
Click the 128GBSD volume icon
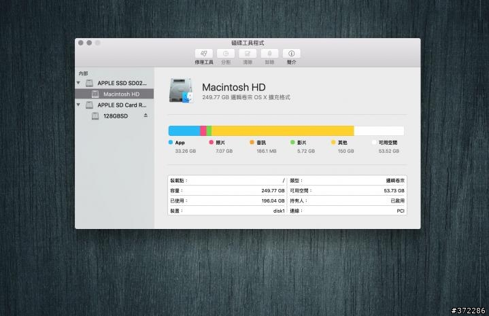pos(95,116)
